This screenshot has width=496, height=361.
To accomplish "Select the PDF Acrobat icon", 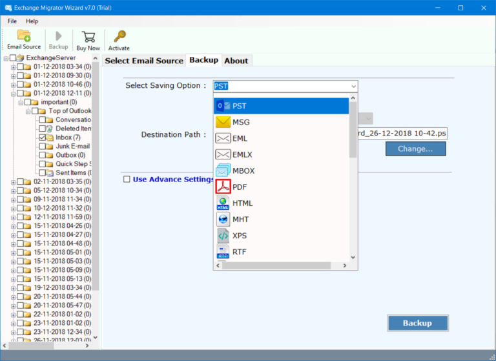I will [x=223, y=187].
